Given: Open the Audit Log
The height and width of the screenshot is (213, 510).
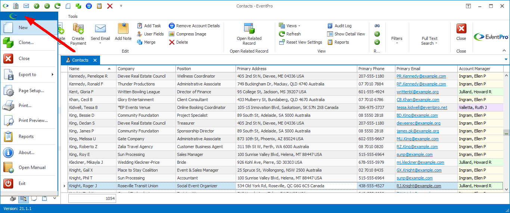Looking at the screenshot, I should pyautogui.click(x=339, y=26).
